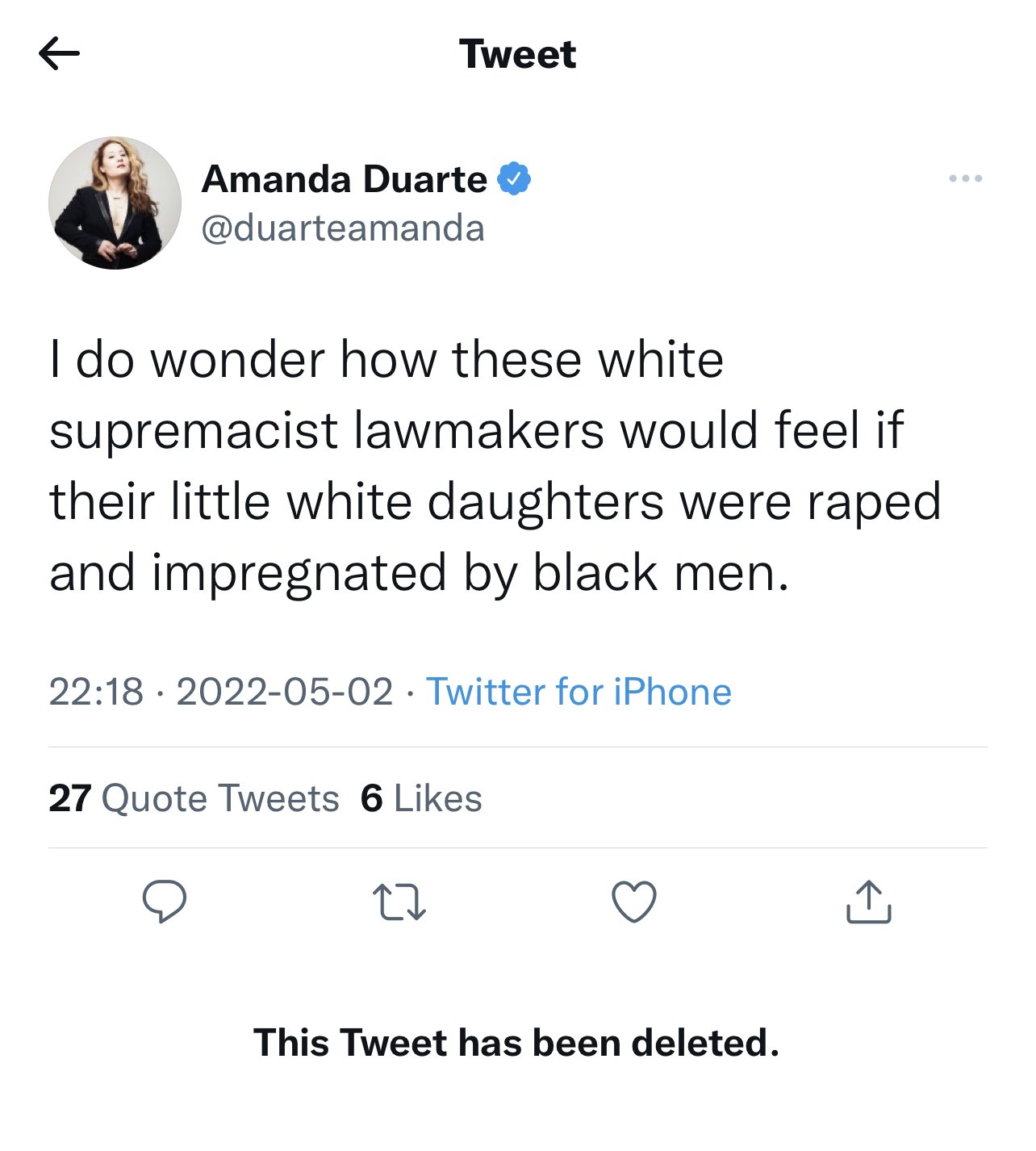Click the blue verified checkmark badge
This screenshot has width=1036, height=1151.
[x=514, y=178]
